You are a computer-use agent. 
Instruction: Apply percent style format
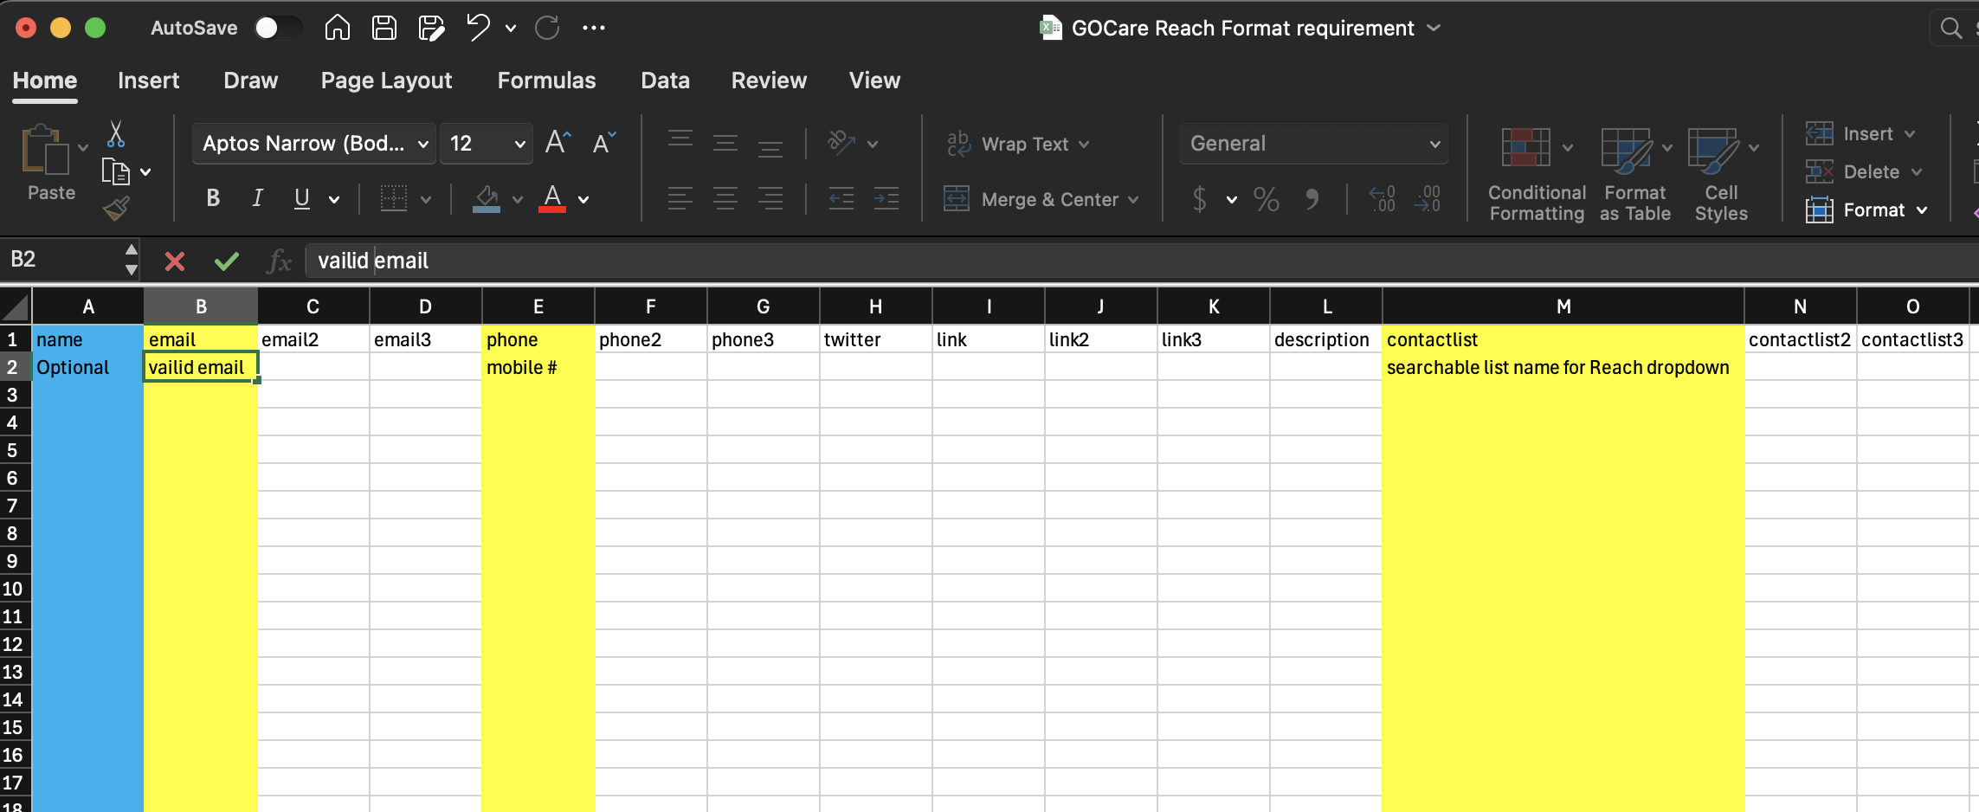click(1267, 199)
